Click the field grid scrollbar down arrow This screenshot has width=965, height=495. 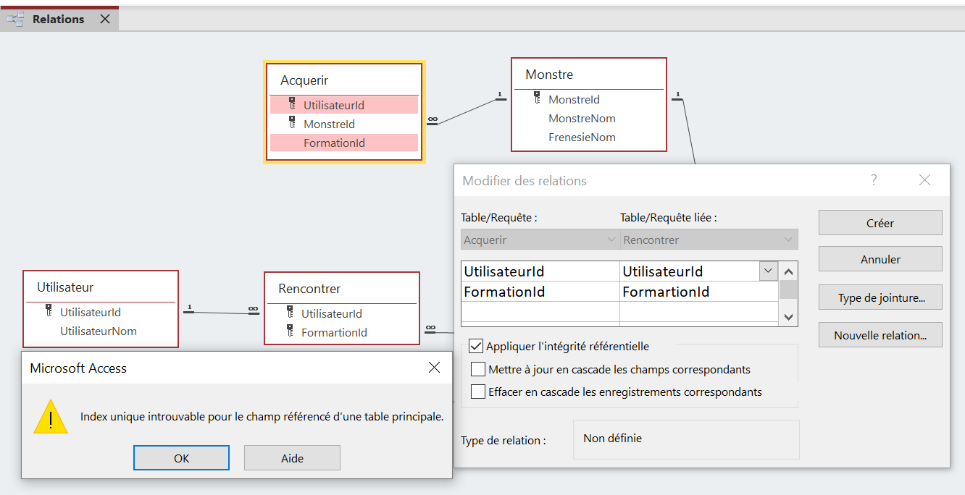[x=789, y=317]
